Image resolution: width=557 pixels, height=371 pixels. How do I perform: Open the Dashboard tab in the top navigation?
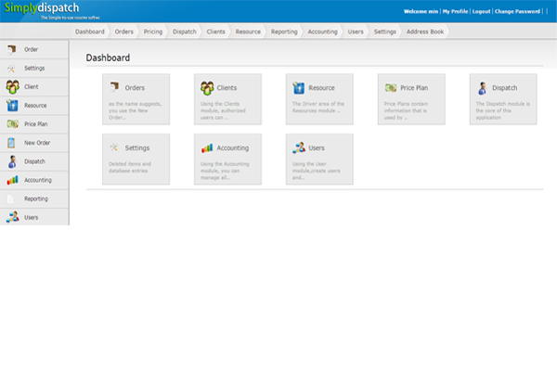click(90, 32)
